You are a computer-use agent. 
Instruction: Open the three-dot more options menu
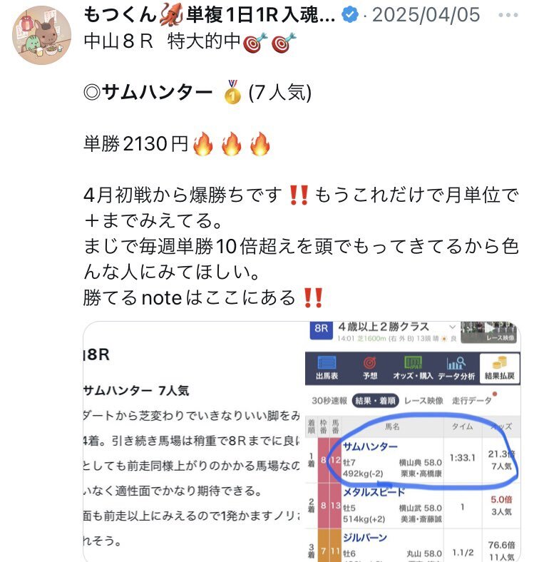(508, 15)
